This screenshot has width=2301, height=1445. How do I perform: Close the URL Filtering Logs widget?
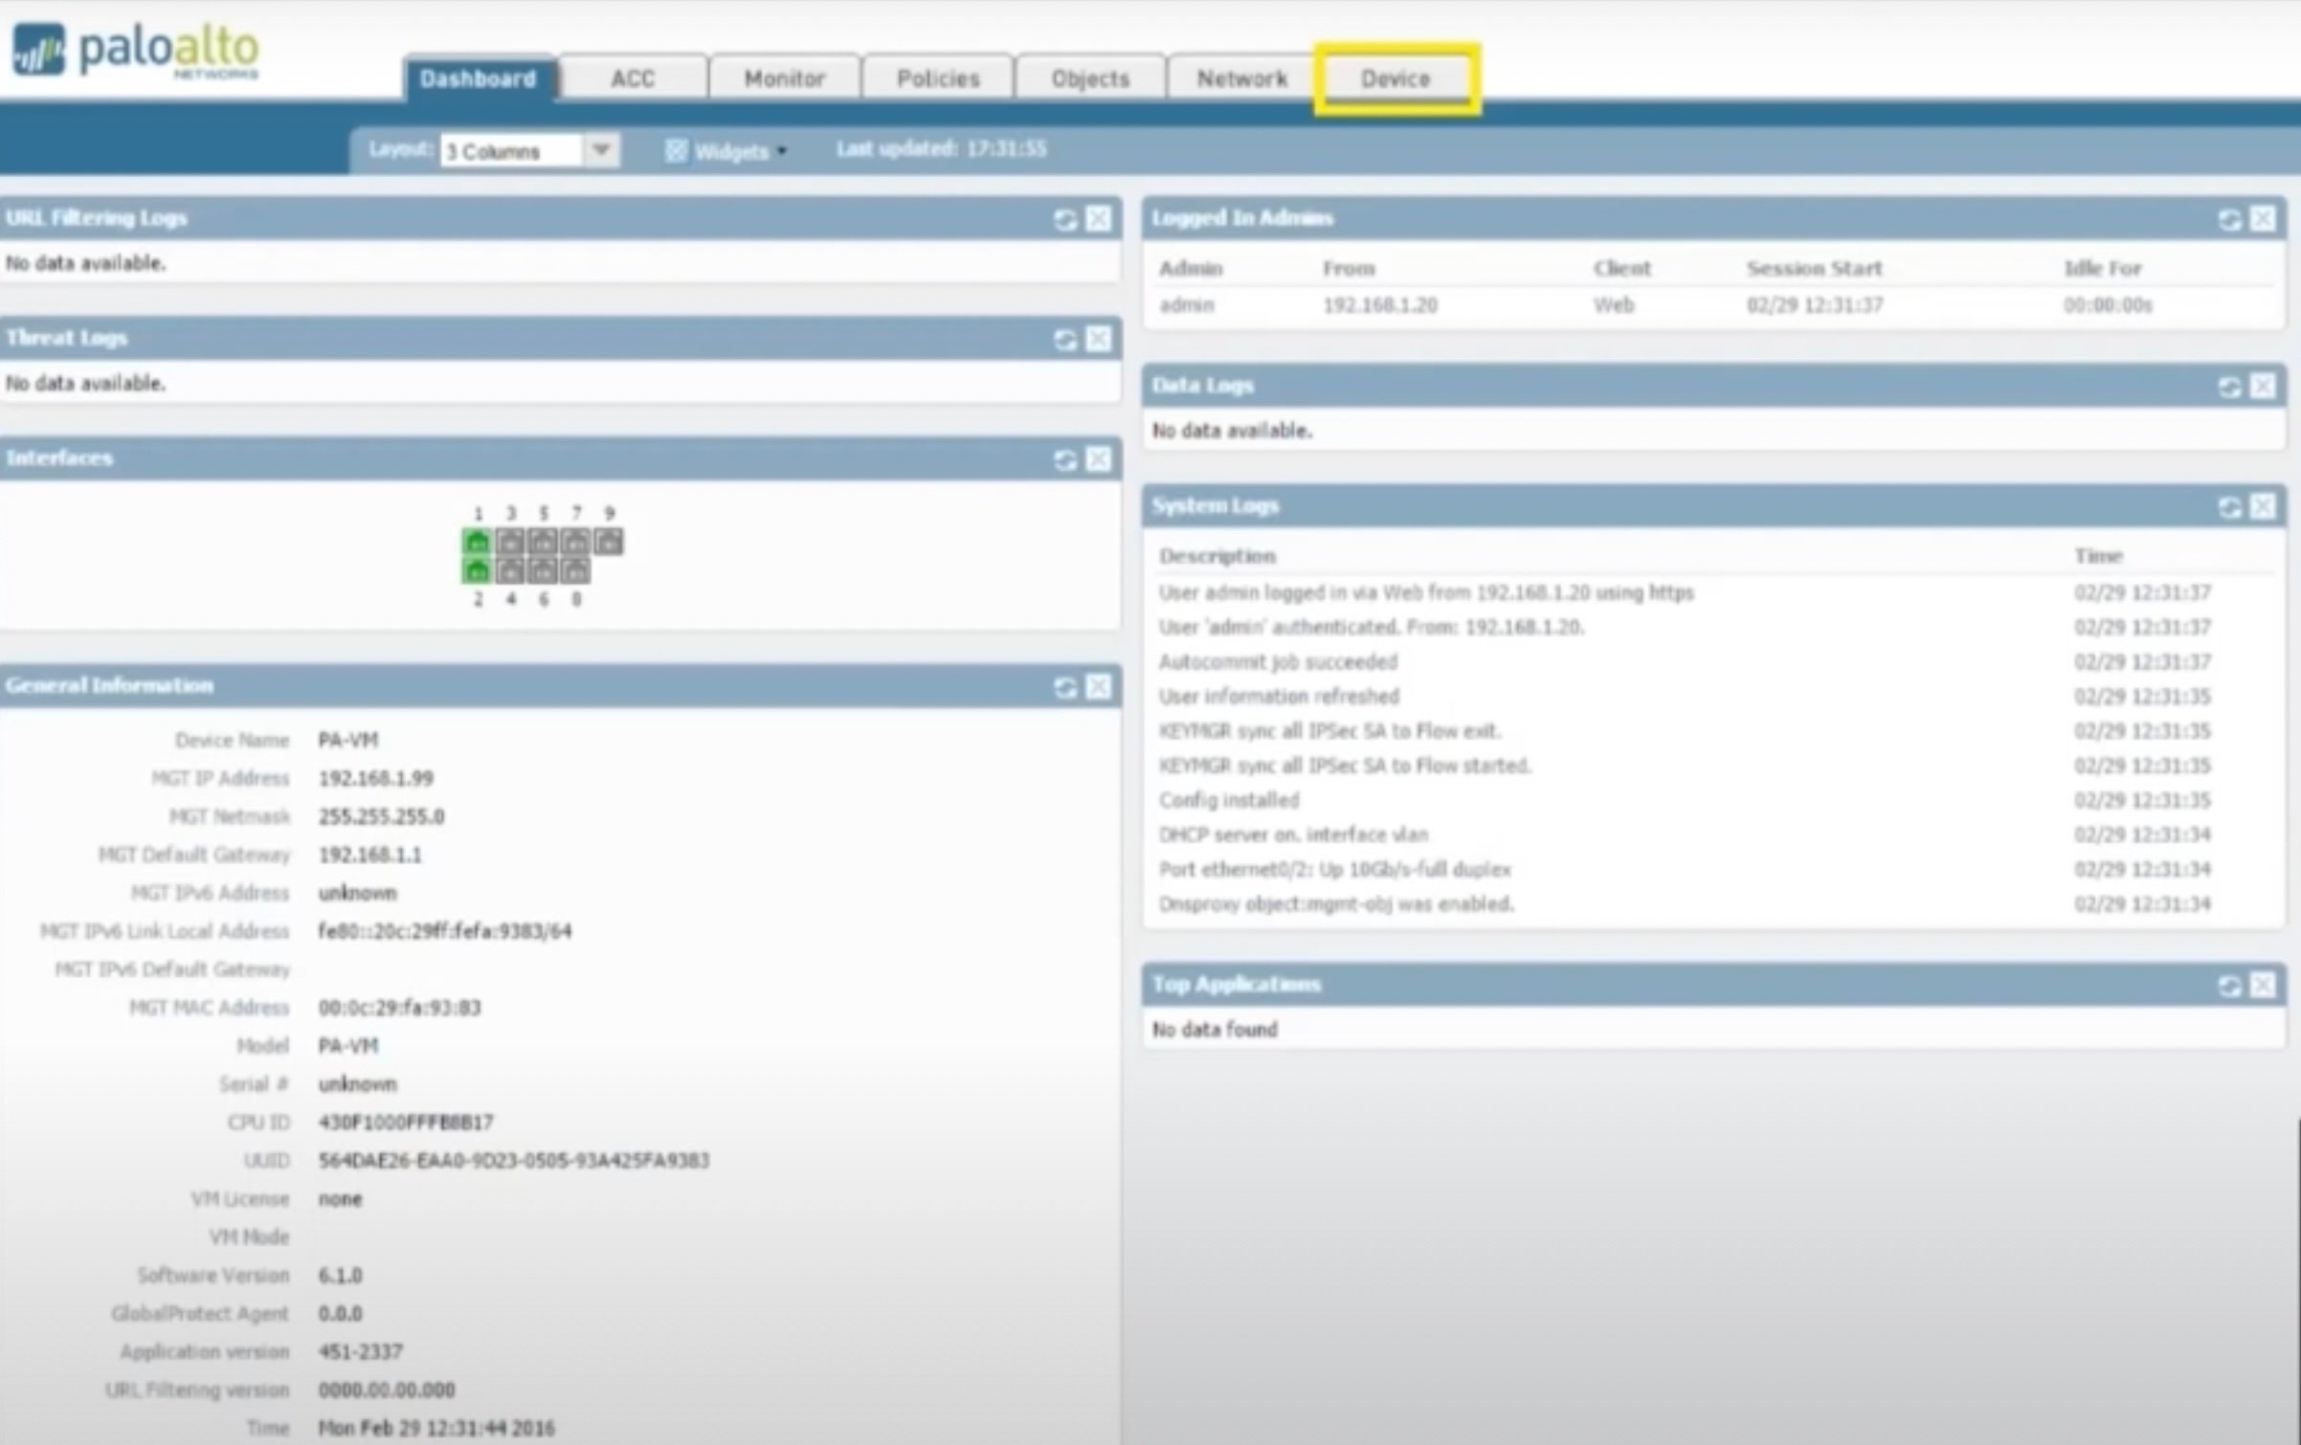pyautogui.click(x=1099, y=219)
